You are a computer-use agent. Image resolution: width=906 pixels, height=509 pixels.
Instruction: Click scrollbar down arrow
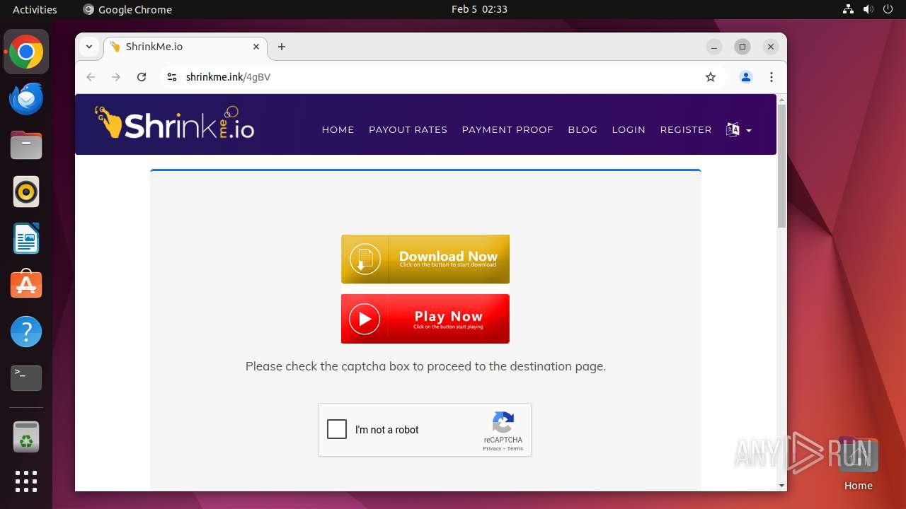(x=781, y=486)
